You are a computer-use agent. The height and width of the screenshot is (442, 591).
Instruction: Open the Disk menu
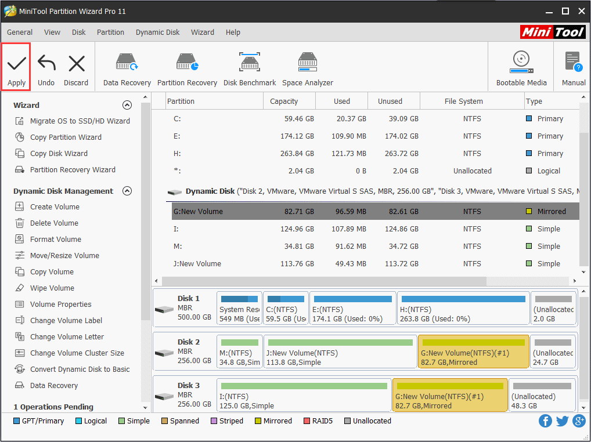[79, 32]
